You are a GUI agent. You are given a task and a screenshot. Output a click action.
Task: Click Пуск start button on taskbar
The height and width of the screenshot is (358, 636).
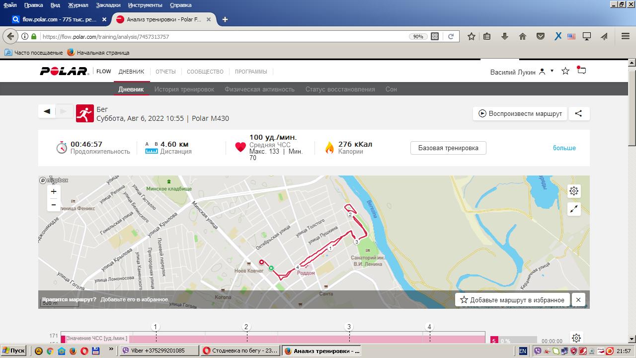point(13,351)
